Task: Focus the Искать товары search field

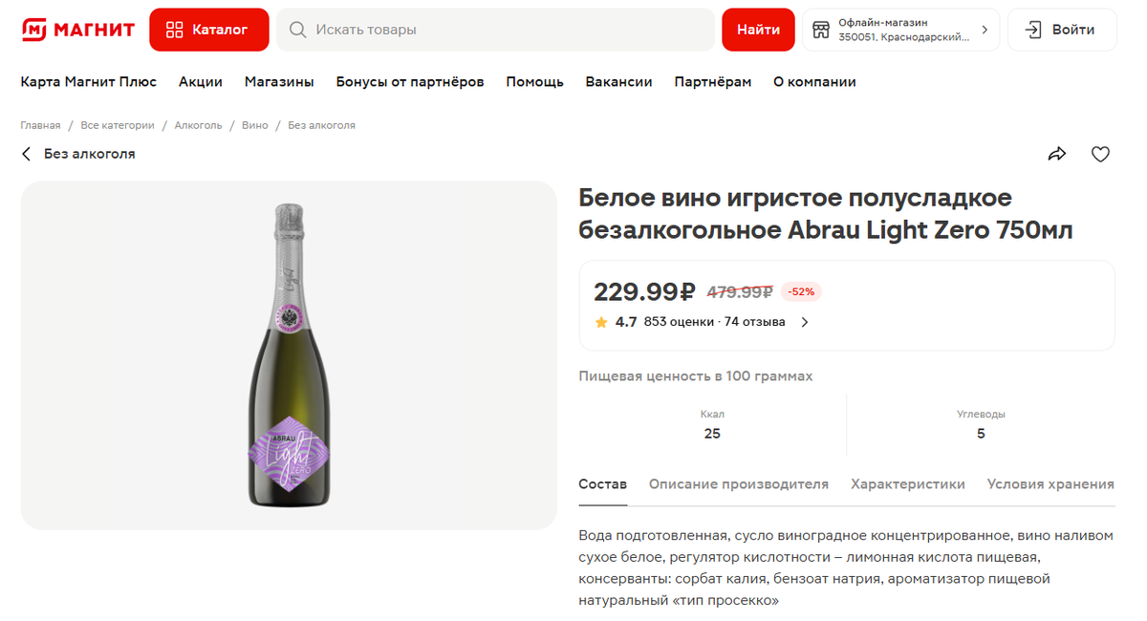Action: pyautogui.click(x=507, y=30)
